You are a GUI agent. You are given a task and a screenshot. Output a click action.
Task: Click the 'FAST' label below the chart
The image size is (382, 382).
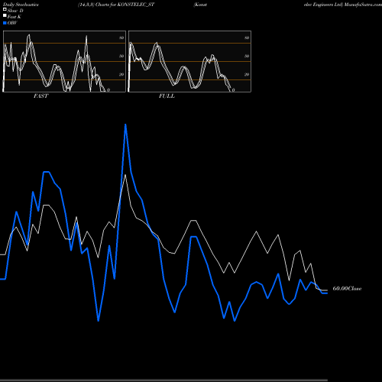[x=40, y=96]
